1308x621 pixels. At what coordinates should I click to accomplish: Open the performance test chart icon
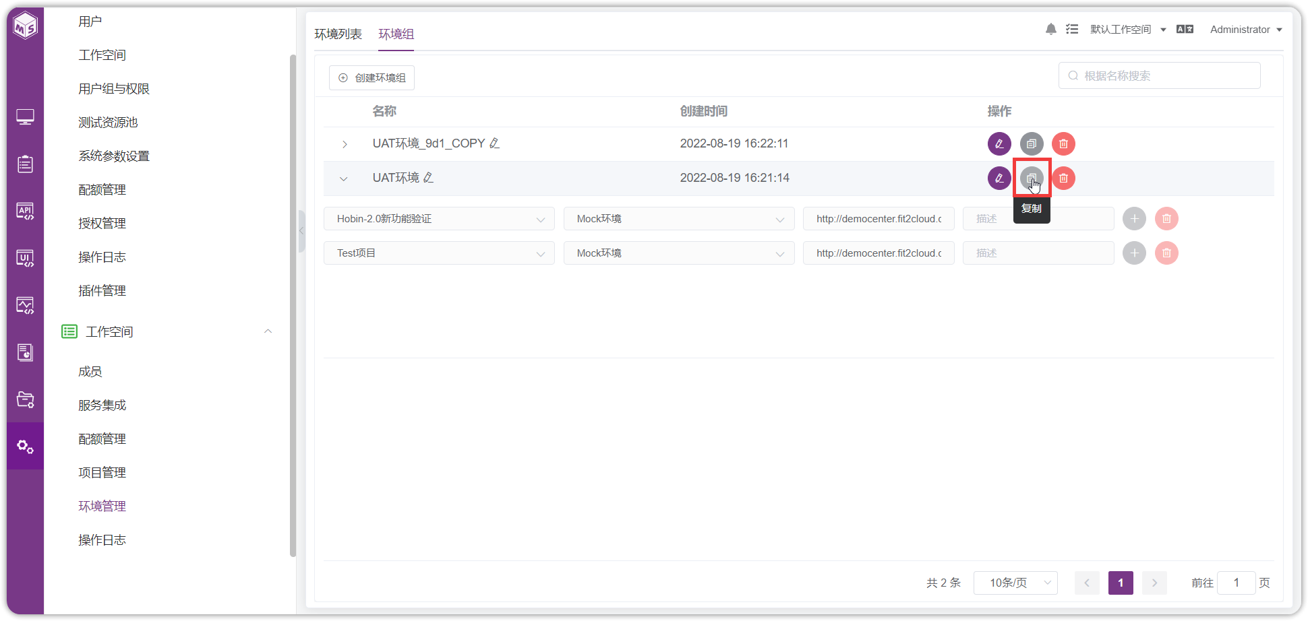(26, 305)
